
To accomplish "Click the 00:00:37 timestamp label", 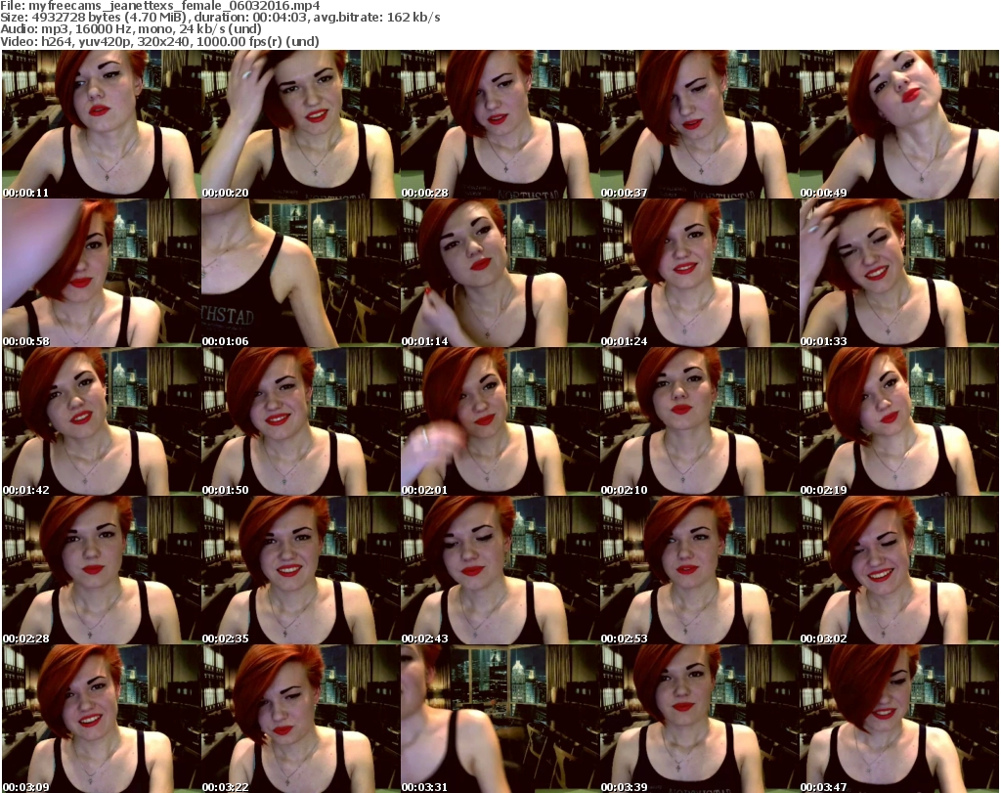I will coord(624,193).
